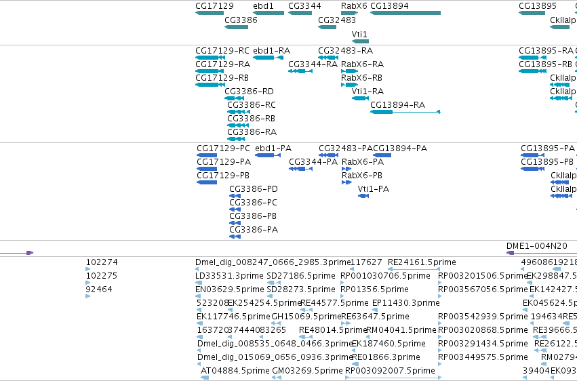The width and height of the screenshot is (577, 381).
Task: Click the CG3386 gene label
Action: [x=241, y=20]
